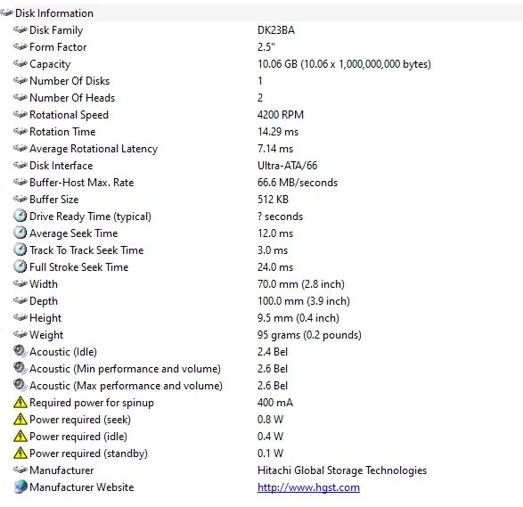Click the warning icon beside Required power for spinup

click(x=20, y=402)
